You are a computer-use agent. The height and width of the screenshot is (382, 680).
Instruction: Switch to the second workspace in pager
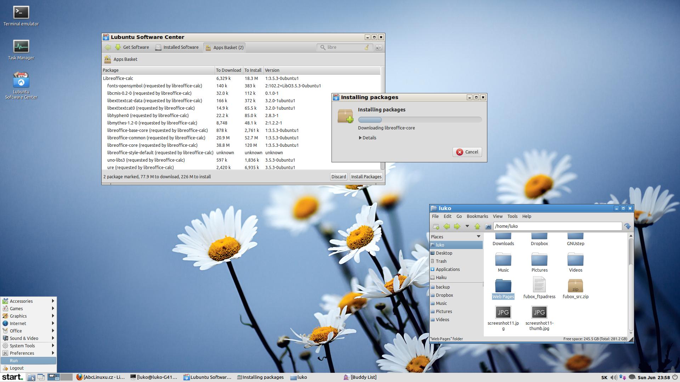coord(66,377)
